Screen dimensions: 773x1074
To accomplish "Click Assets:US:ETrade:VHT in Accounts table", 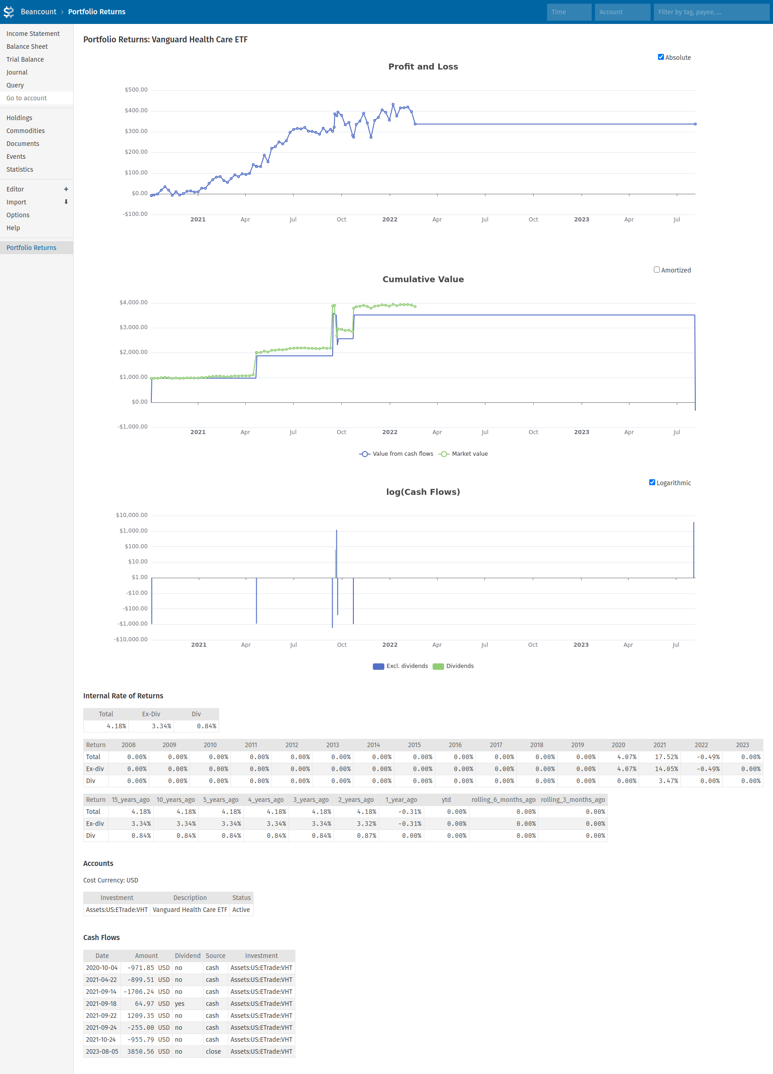I will pos(117,910).
